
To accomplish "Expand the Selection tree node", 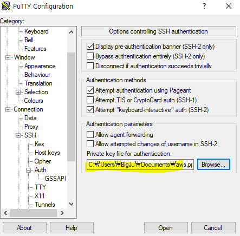I will pos(18,92).
